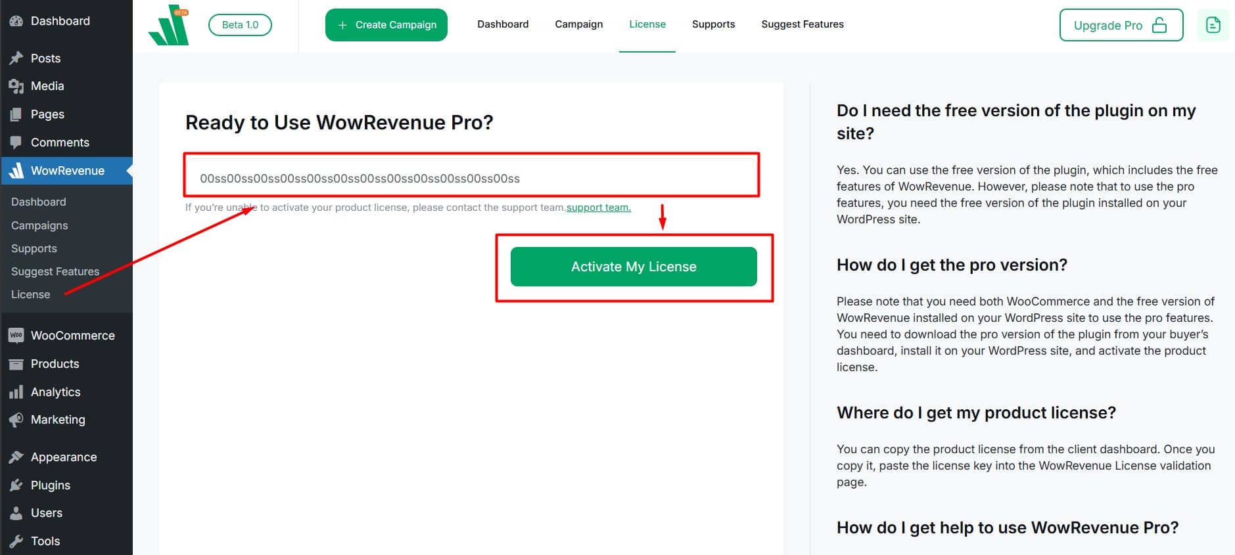Click the Upgrade Pro button
Image resolution: width=1235 pixels, height=555 pixels.
tap(1121, 25)
